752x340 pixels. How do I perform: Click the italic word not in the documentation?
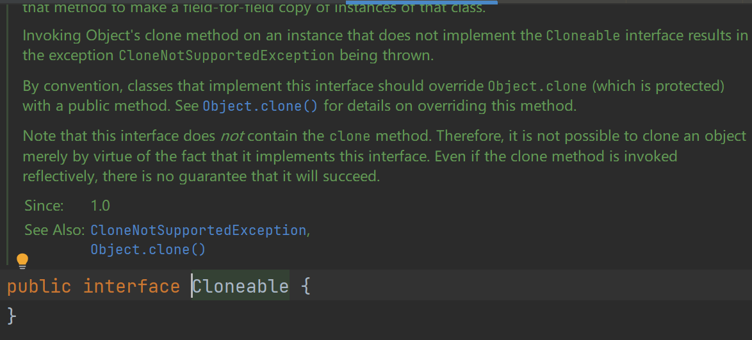(x=232, y=136)
